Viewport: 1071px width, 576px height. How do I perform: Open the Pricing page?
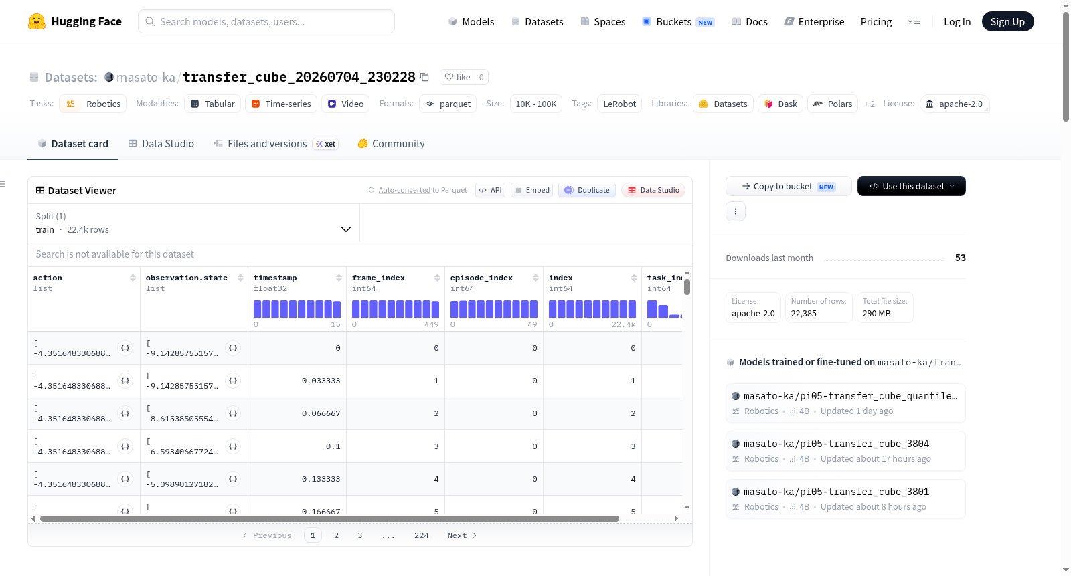(876, 21)
